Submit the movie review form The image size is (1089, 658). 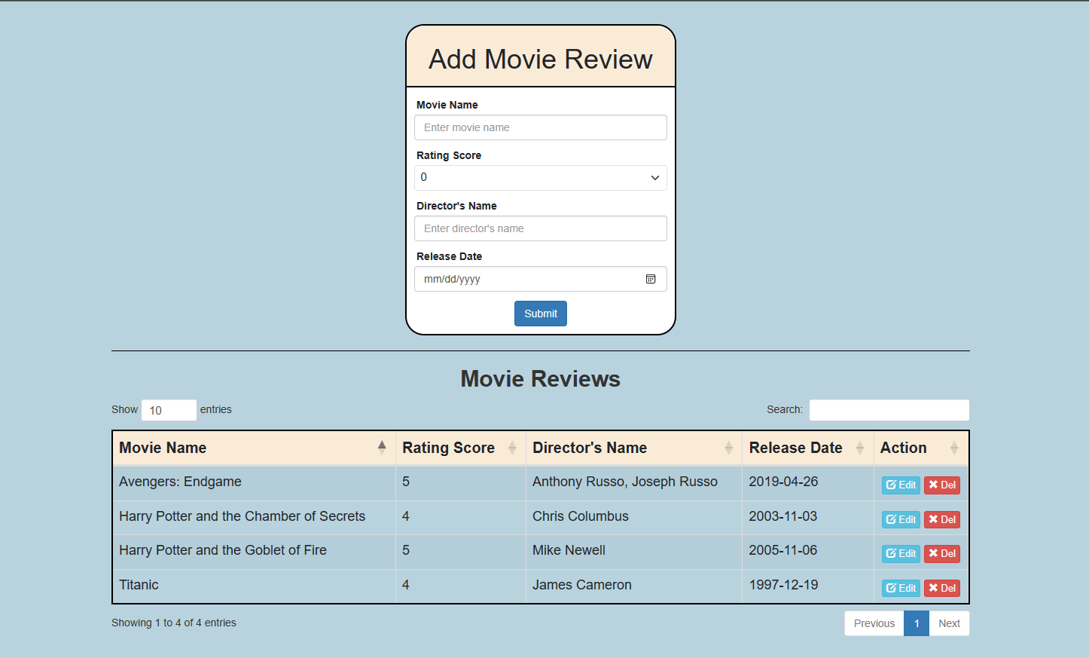[540, 314]
